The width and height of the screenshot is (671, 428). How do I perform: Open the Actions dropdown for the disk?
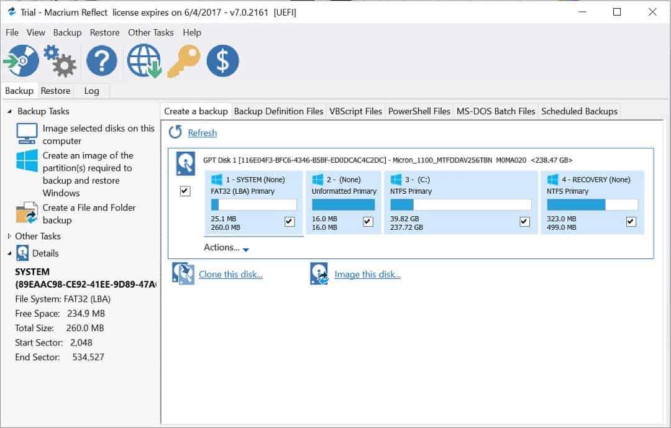(226, 247)
